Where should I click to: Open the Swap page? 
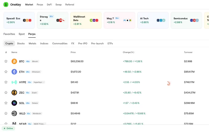pos(58,5)
